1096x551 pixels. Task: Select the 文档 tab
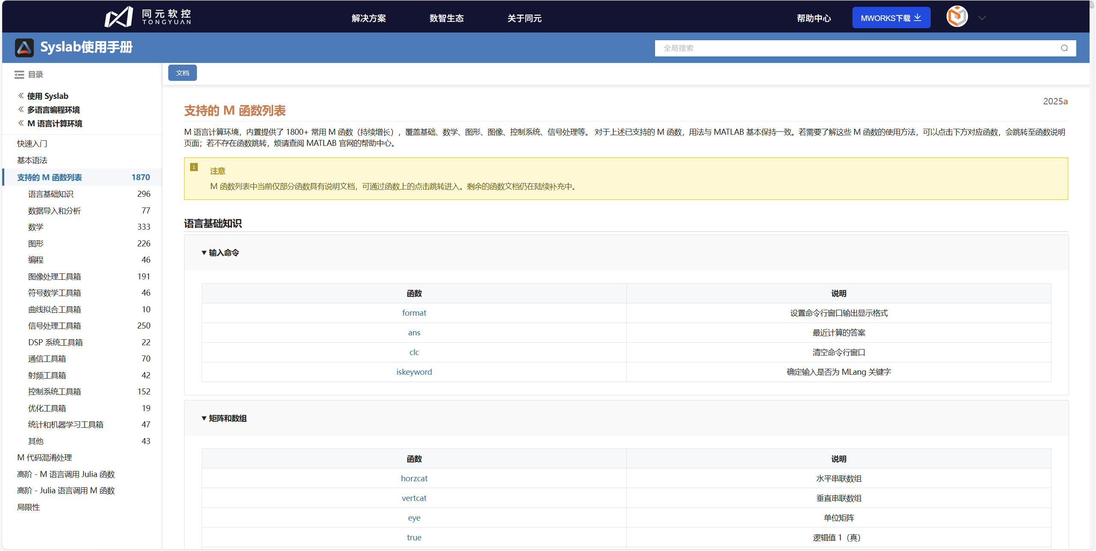pos(182,73)
